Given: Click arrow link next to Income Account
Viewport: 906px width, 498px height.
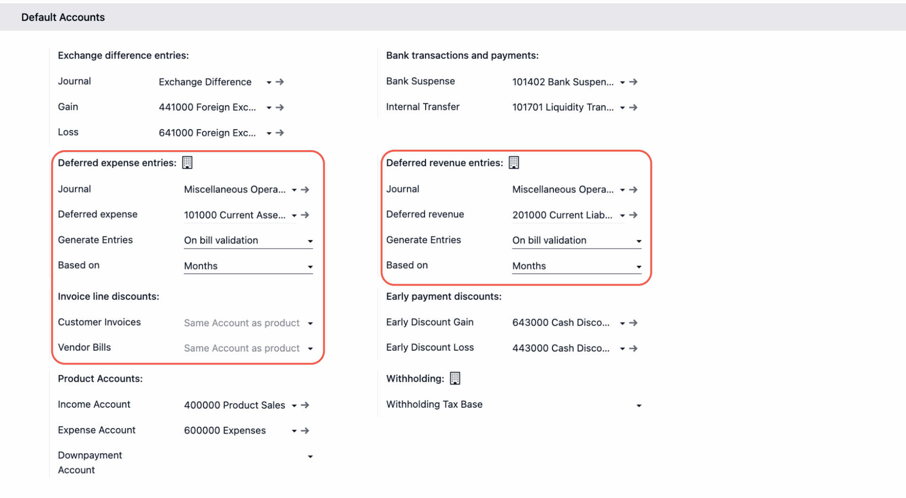Looking at the screenshot, I should click(305, 405).
